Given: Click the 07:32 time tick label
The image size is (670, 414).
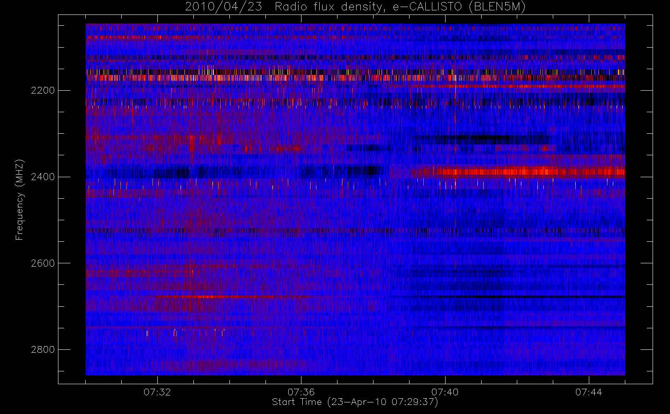Looking at the screenshot, I should (157, 392).
